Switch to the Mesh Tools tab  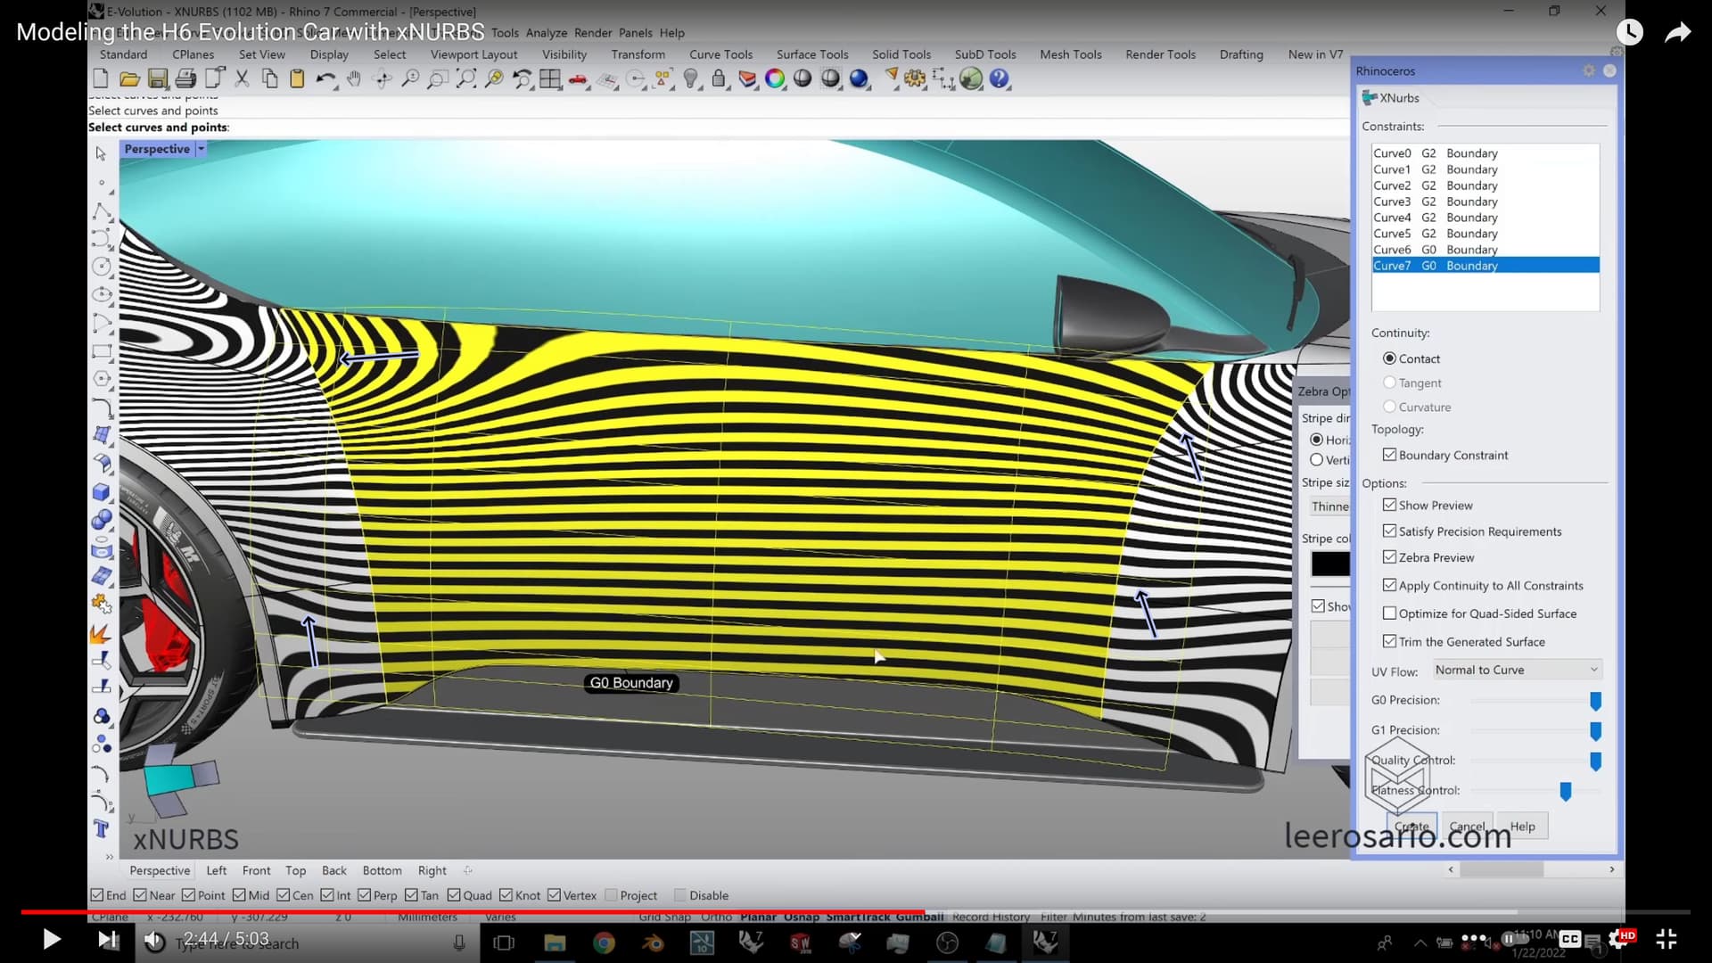pos(1070,54)
